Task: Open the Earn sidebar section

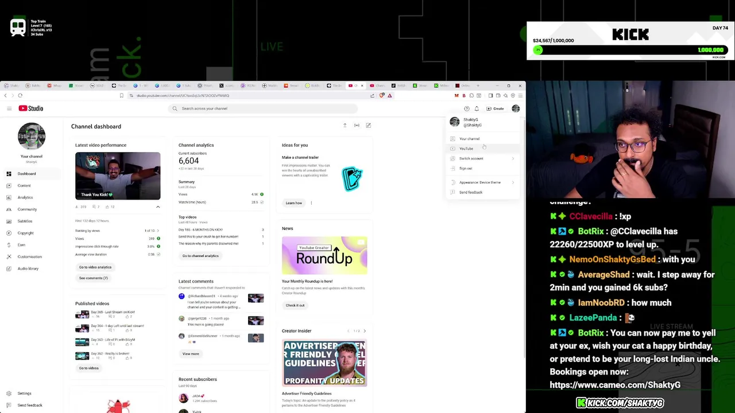Action: coord(31,245)
